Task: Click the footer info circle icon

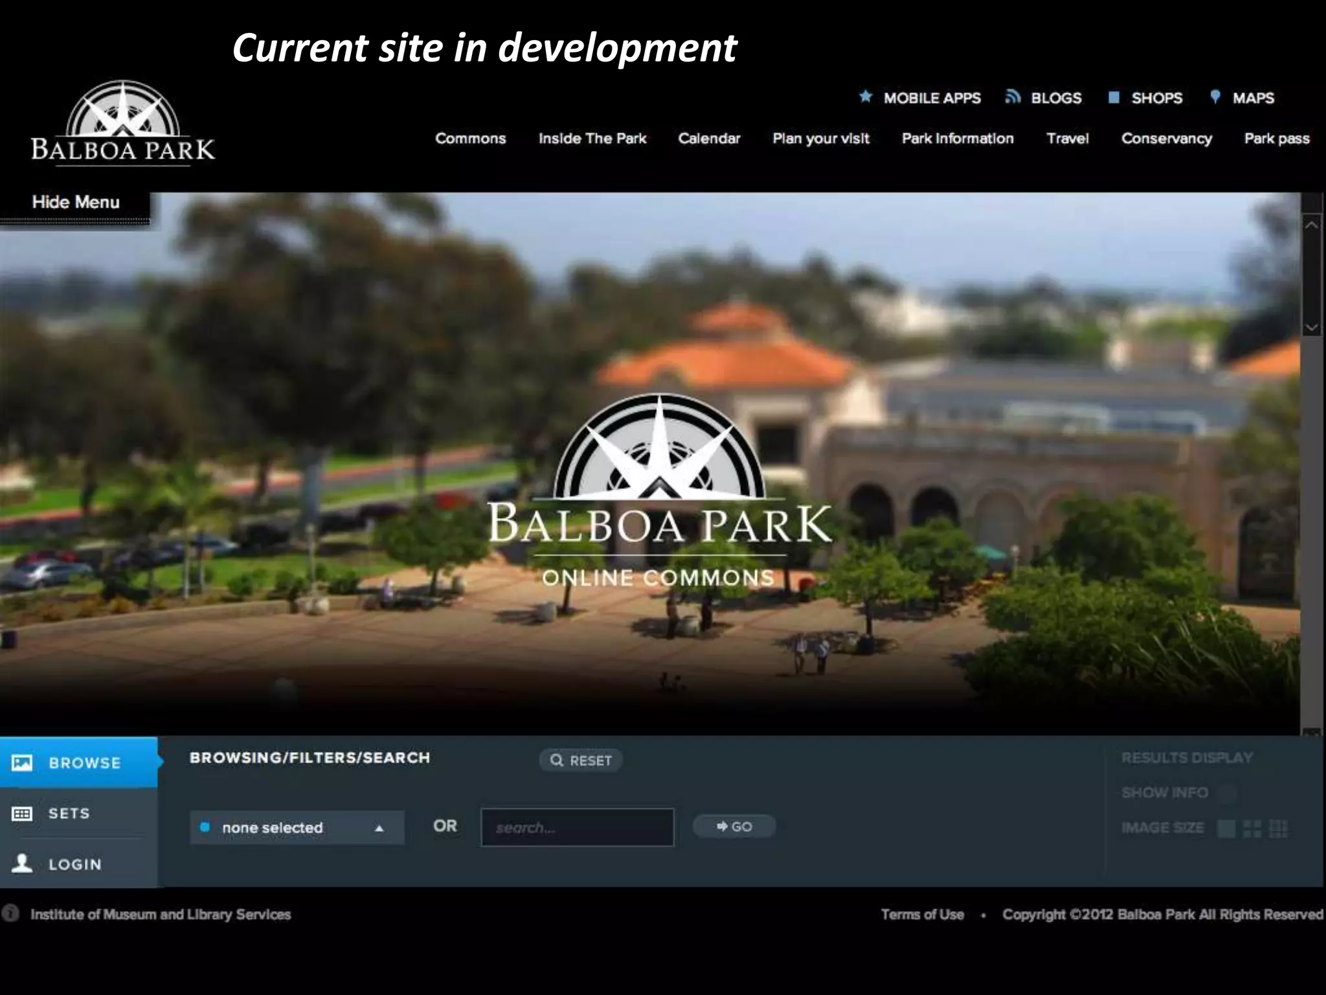Action: click(x=10, y=914)
